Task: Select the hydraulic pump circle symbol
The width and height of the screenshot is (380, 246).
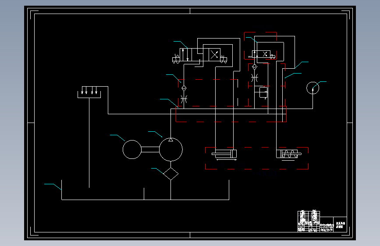Action: coord(171,149)
